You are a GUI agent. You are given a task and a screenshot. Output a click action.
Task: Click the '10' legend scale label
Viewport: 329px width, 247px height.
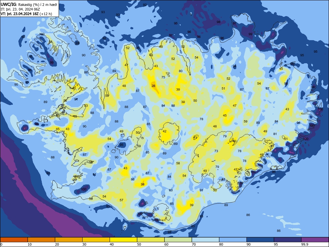pyautogui.click(x=30, y=244)
